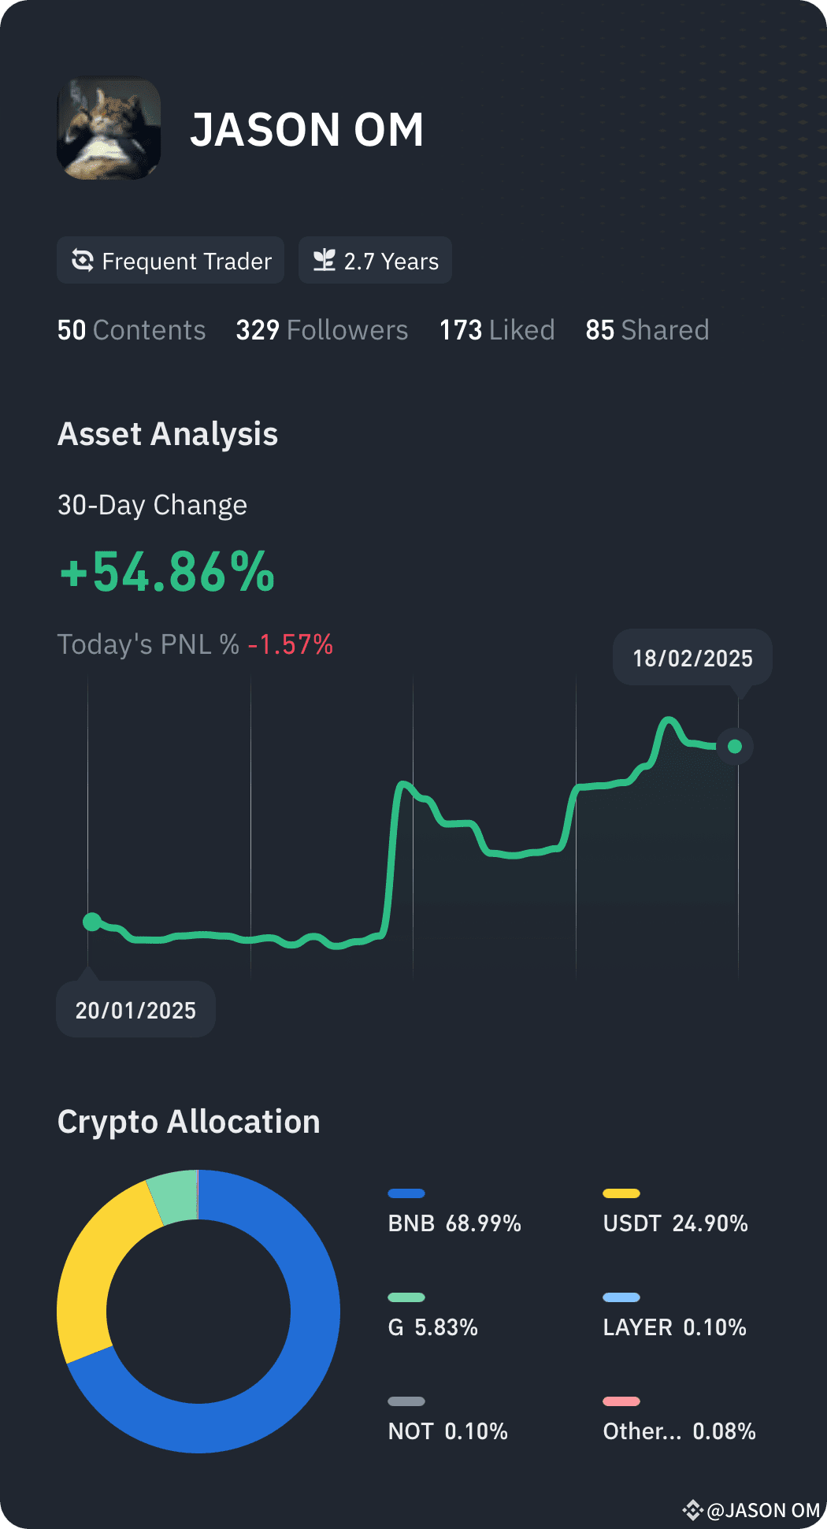Image resolution: width=827 pixels, height=1529 pixels.
Task: Toggle the 2.7 Years experience badge
Action: coord(375,260)
